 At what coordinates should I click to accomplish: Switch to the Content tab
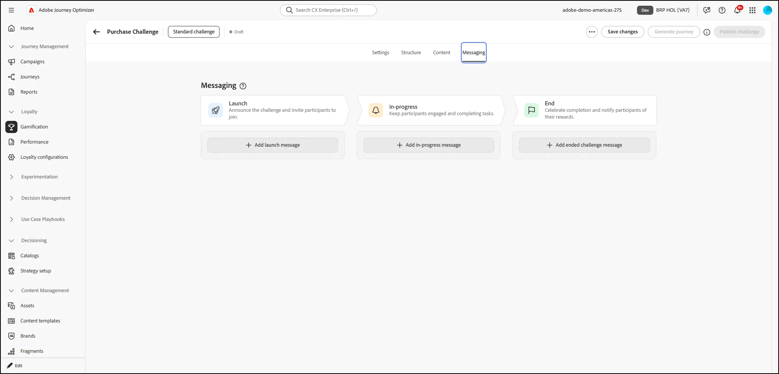pyautogui.click(x=442, y=53)
